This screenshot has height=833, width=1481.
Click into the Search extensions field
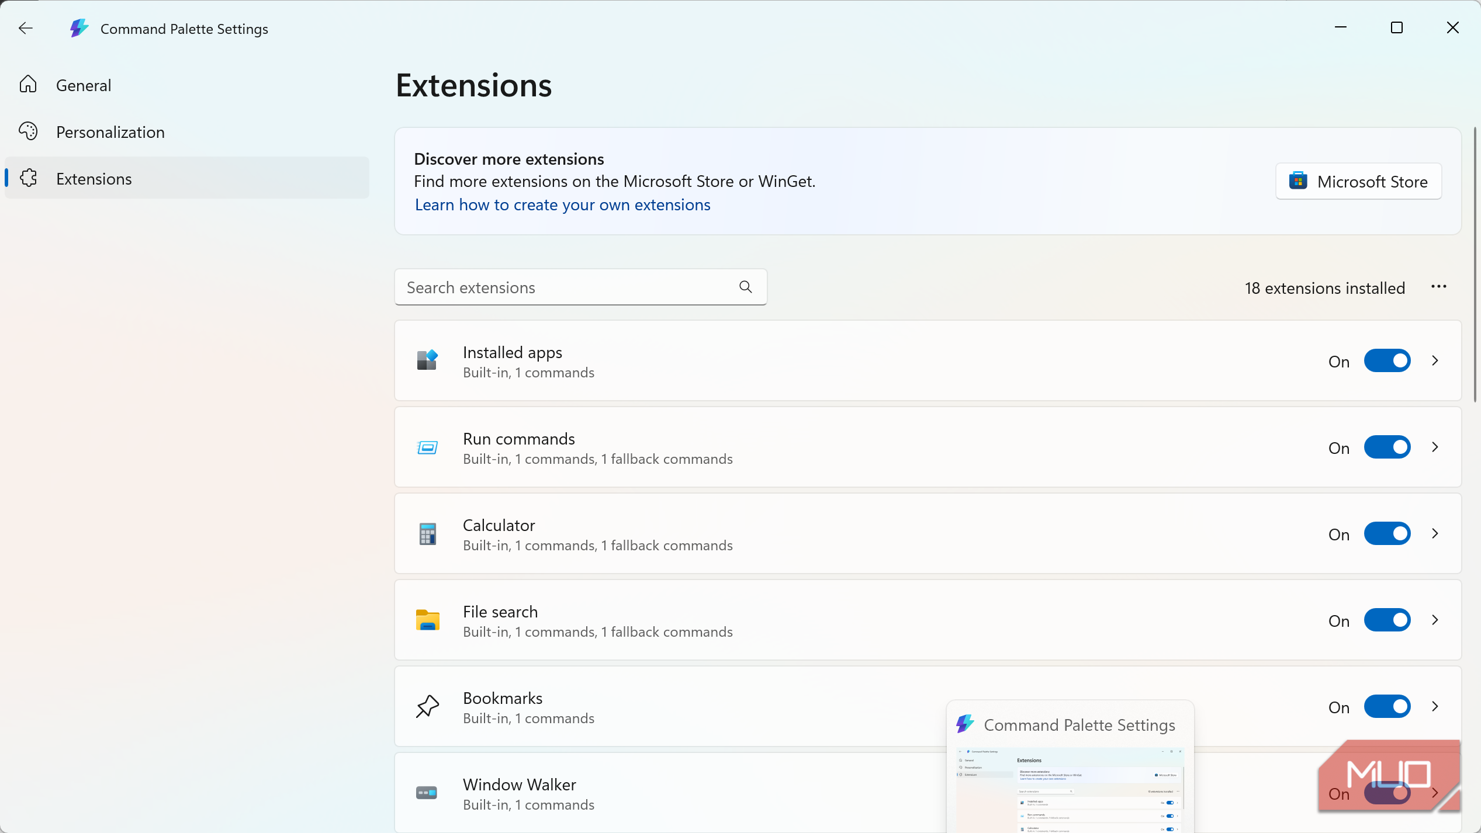click(580, 287)
